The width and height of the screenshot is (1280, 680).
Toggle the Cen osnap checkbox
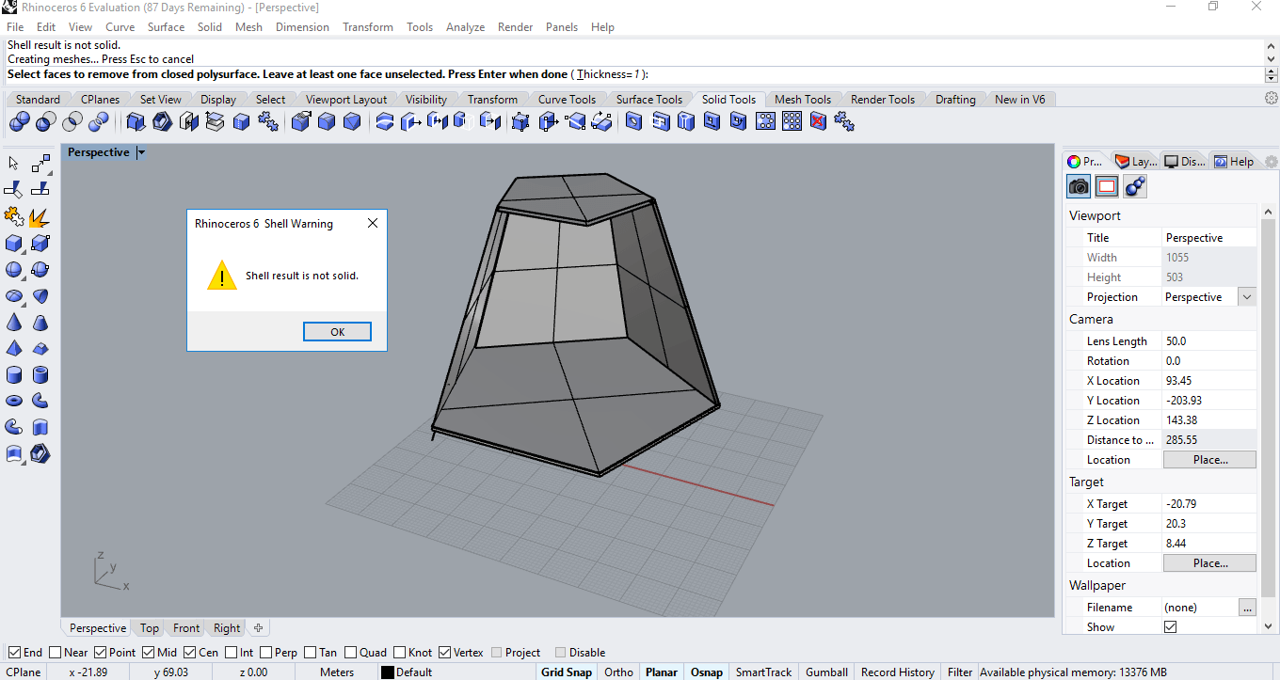point(189,652)
